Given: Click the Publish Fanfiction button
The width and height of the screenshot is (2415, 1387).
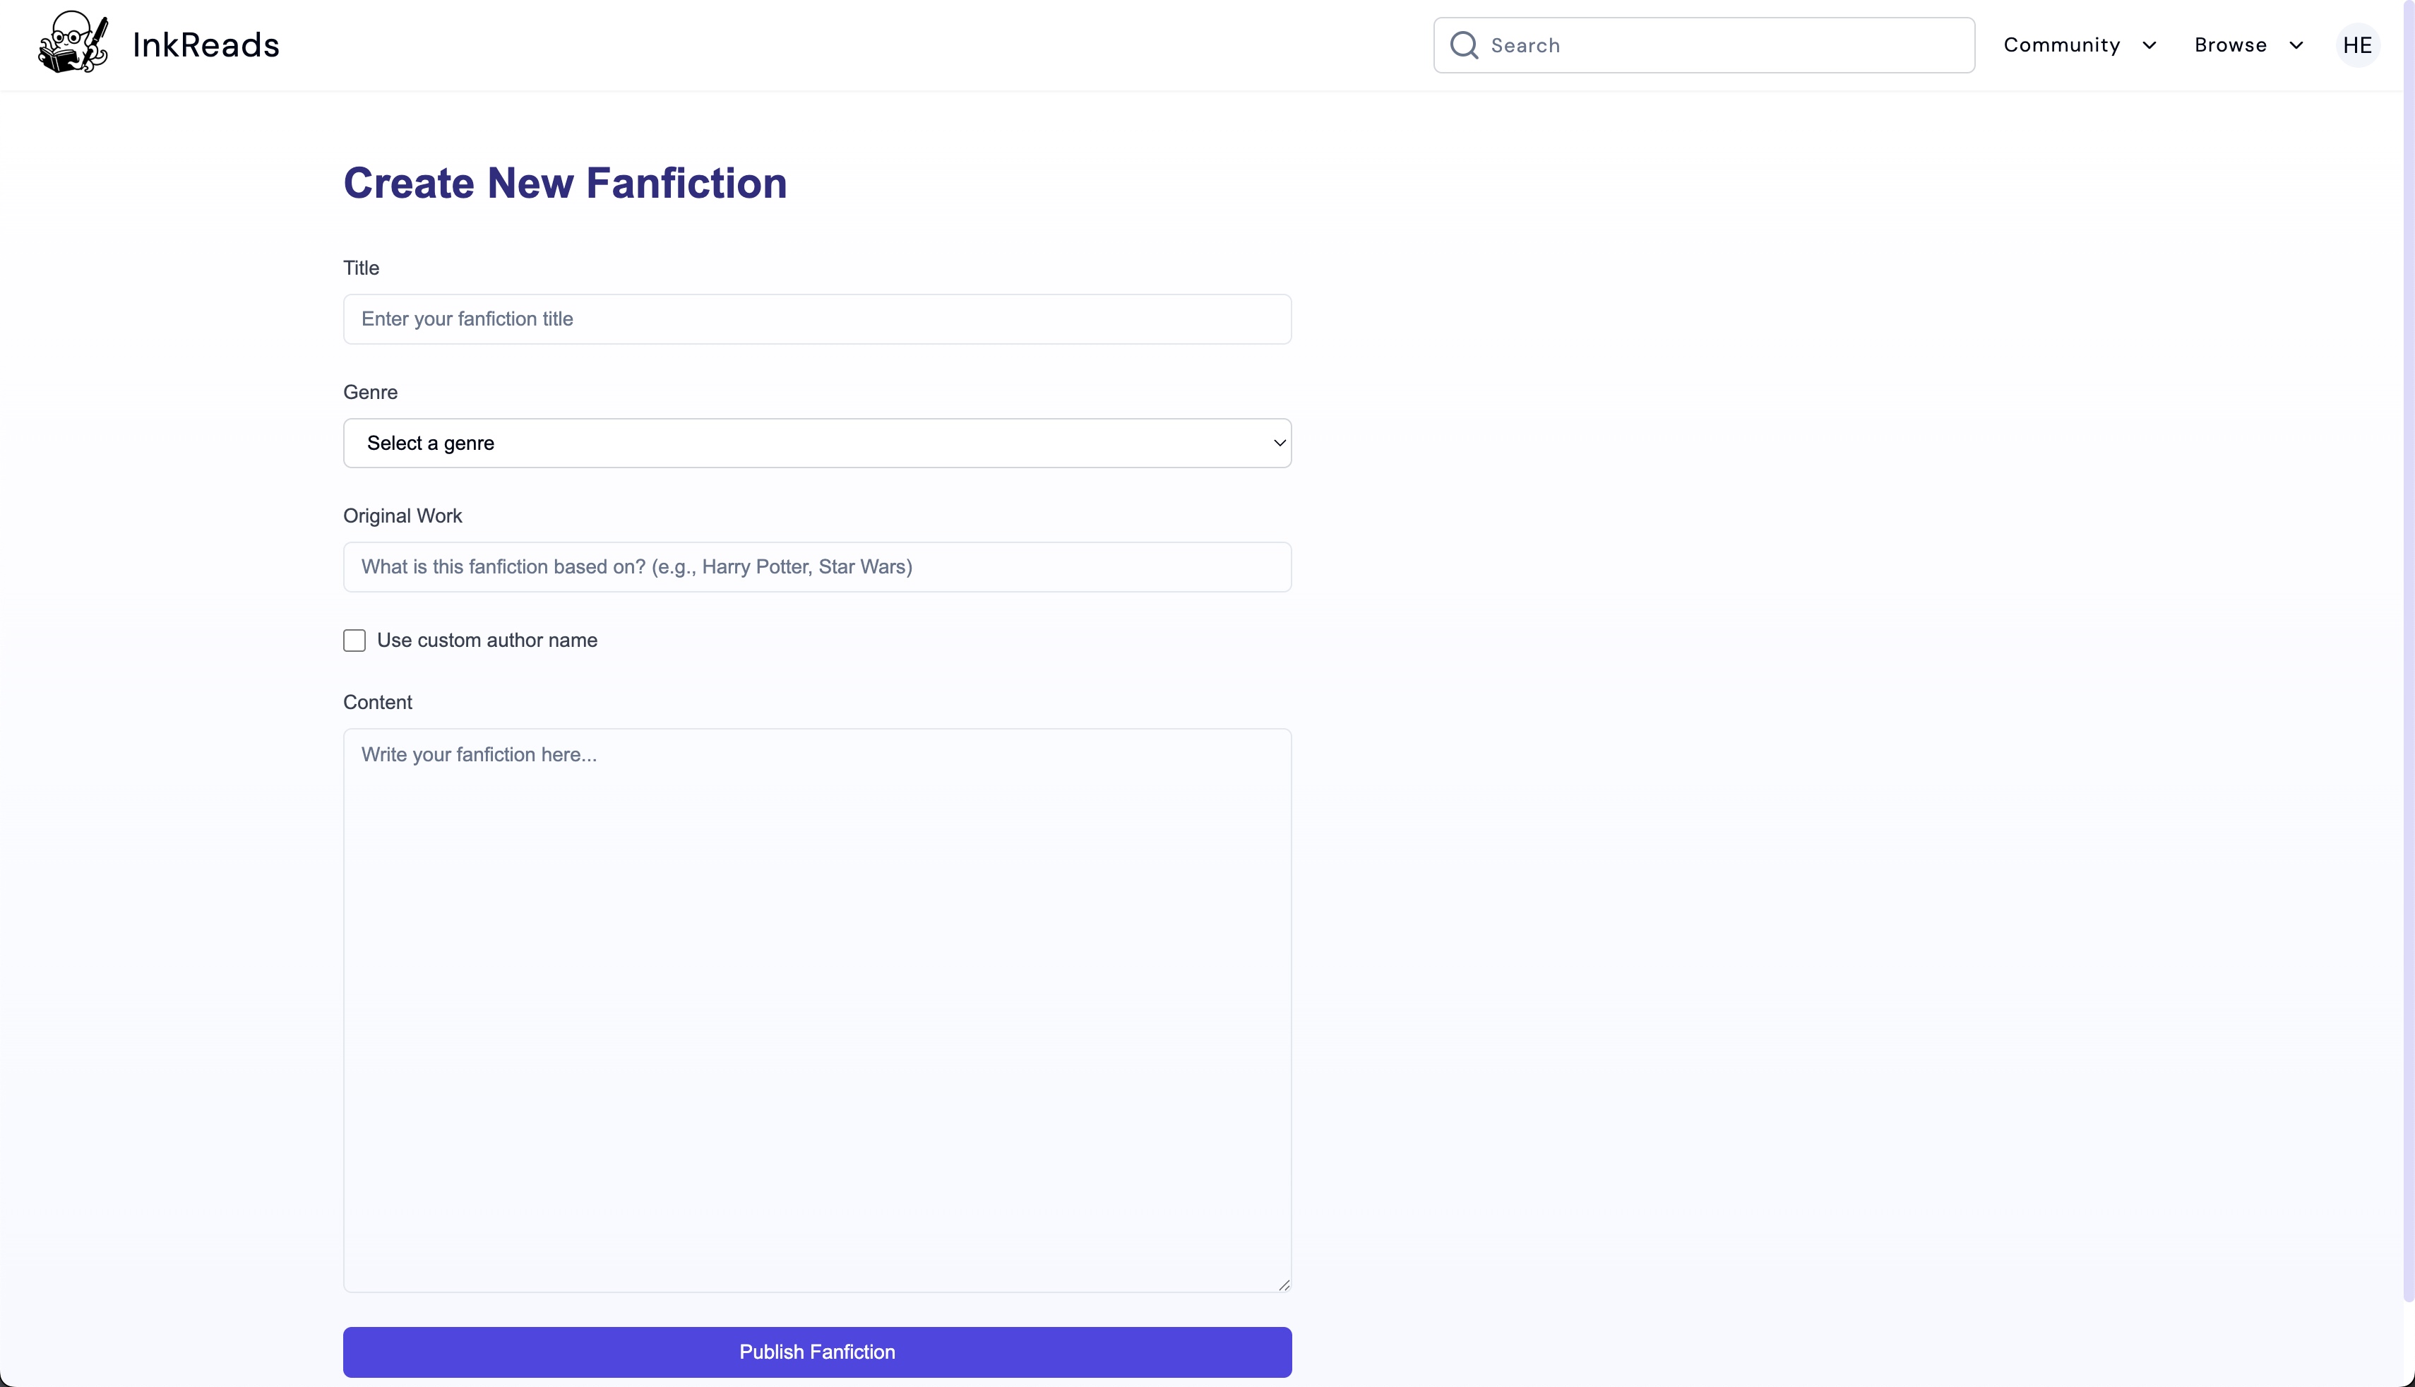Looking at the screenshot, I should [817, 1352].
